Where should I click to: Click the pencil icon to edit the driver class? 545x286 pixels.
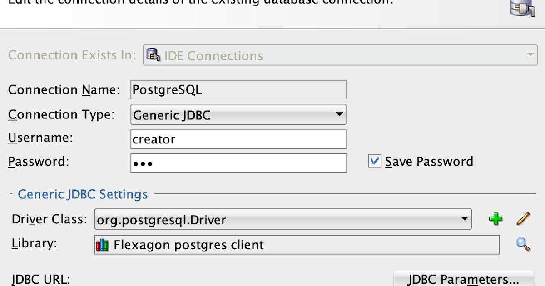coord(523,219)
